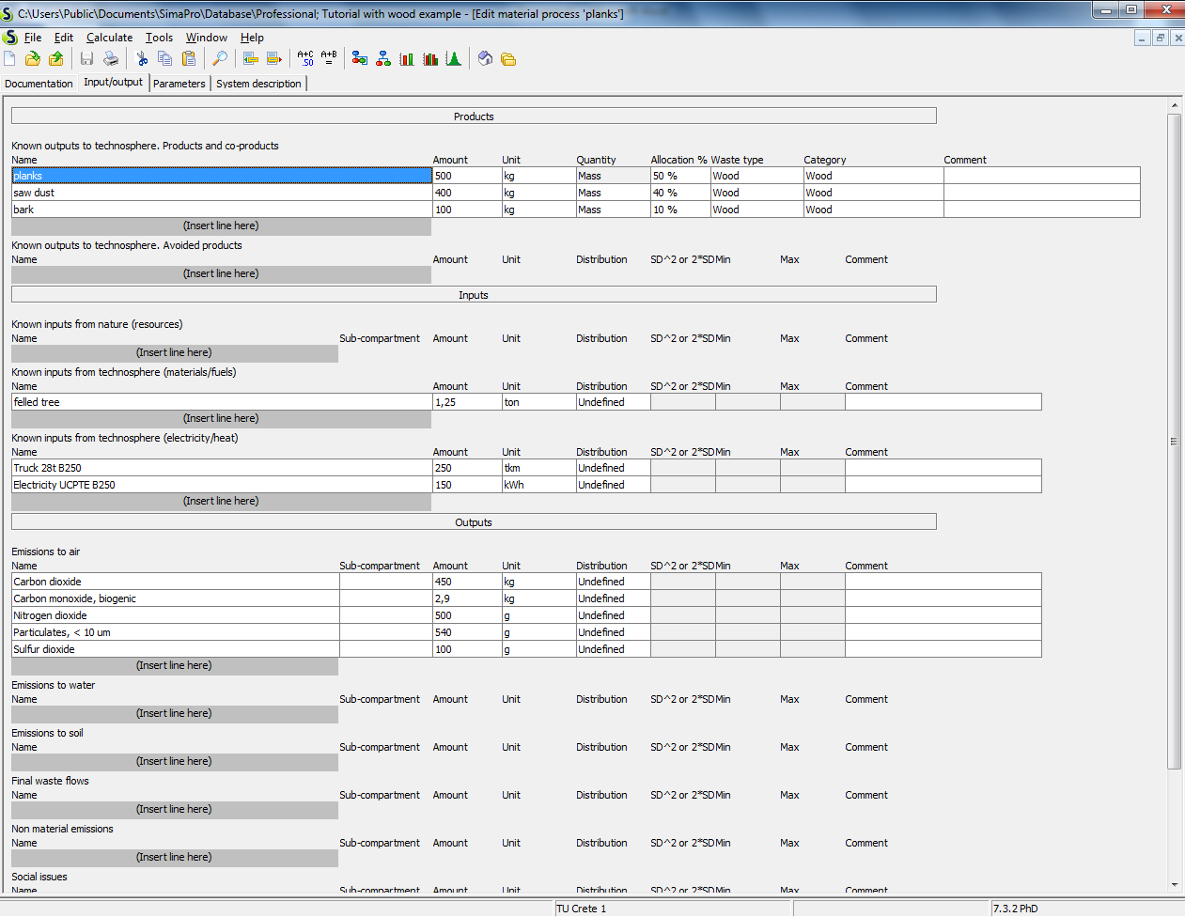Screen dimensions: 1185x917
Task: Click the vertical scrollbar up arrow
Action: [x=1175, y=104]
